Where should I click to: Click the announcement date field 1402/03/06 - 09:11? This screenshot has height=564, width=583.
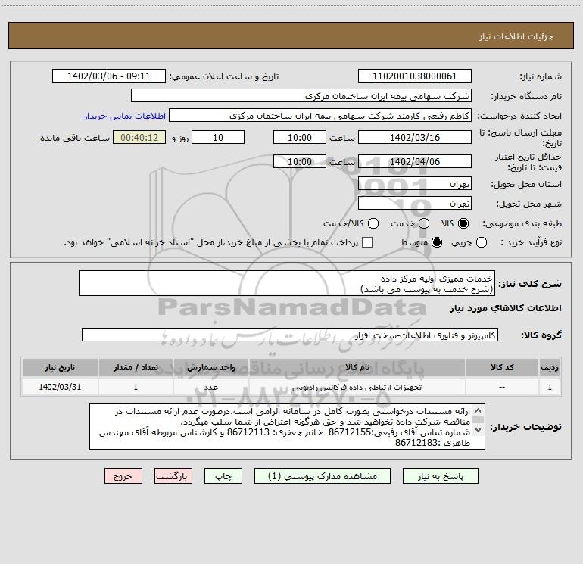tap(108, 76)
